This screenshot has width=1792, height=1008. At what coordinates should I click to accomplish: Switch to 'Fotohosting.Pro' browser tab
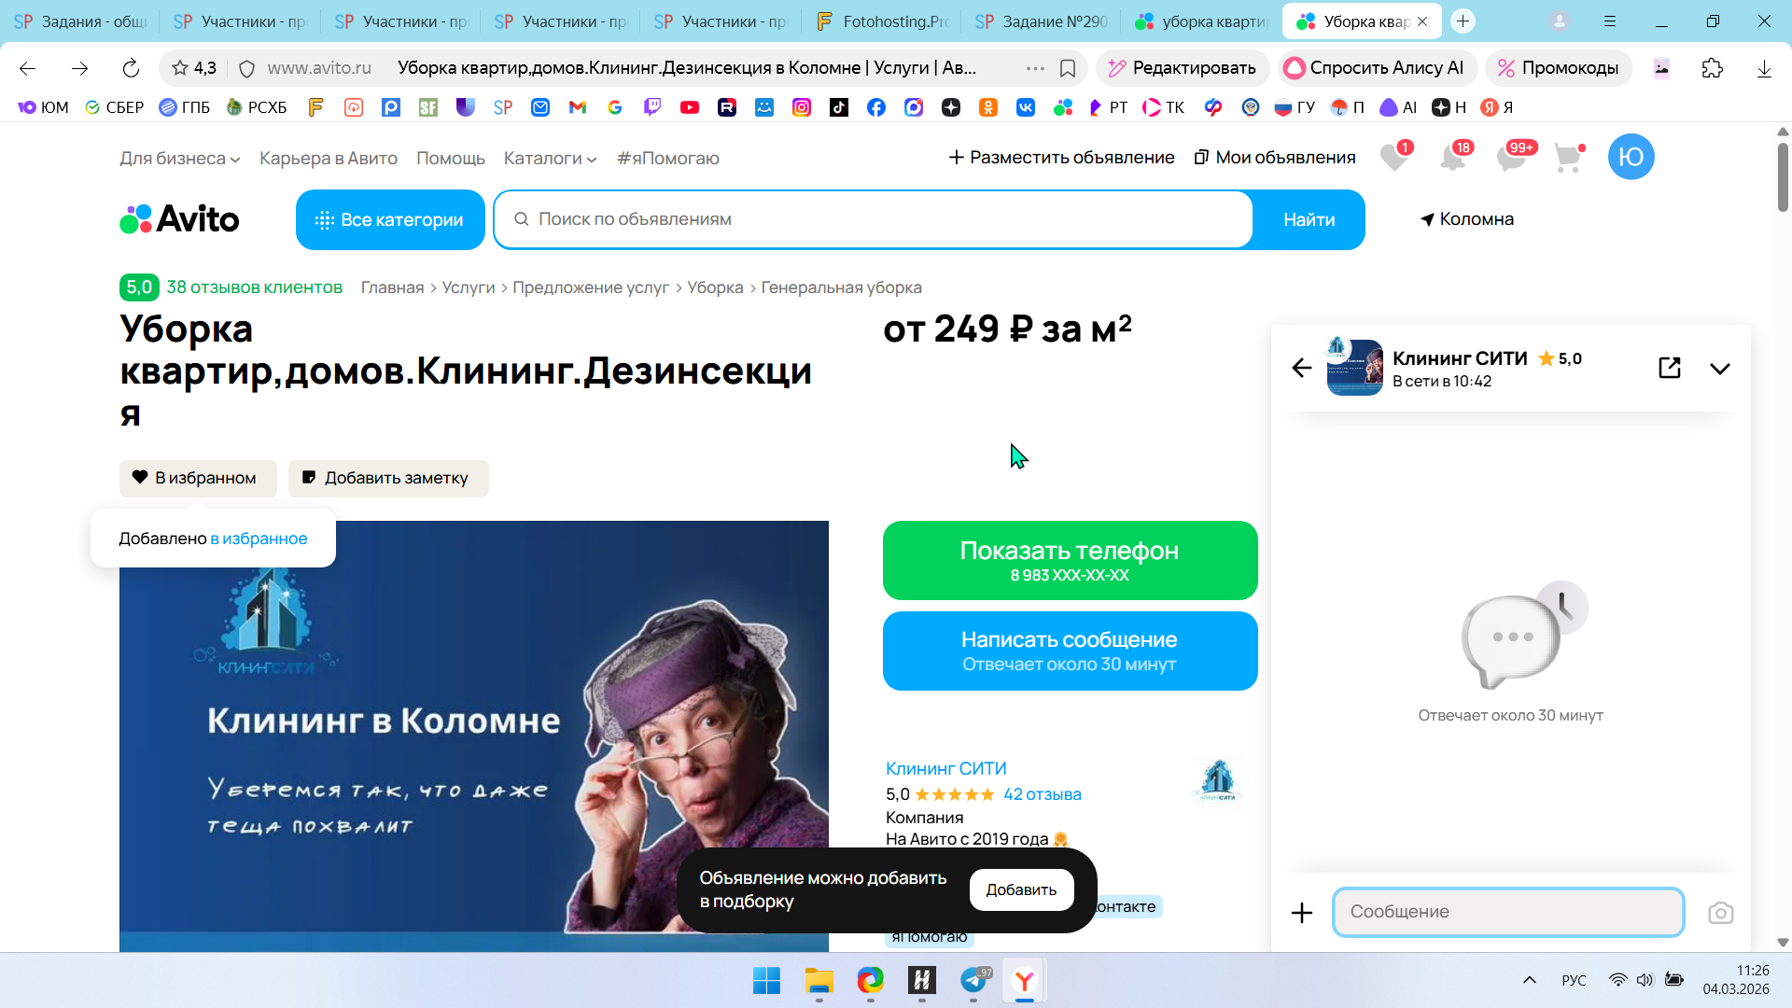pyautogui.click(x=882, y=21)
